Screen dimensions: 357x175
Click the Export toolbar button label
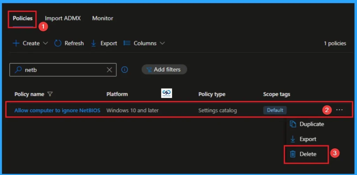pos(109,43)
